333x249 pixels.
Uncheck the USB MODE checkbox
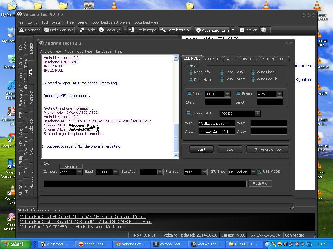(260, 172)
